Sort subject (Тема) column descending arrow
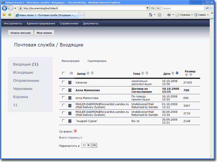Screen dimensions: 217x162 pyautogui.click(x=147, y=73)
